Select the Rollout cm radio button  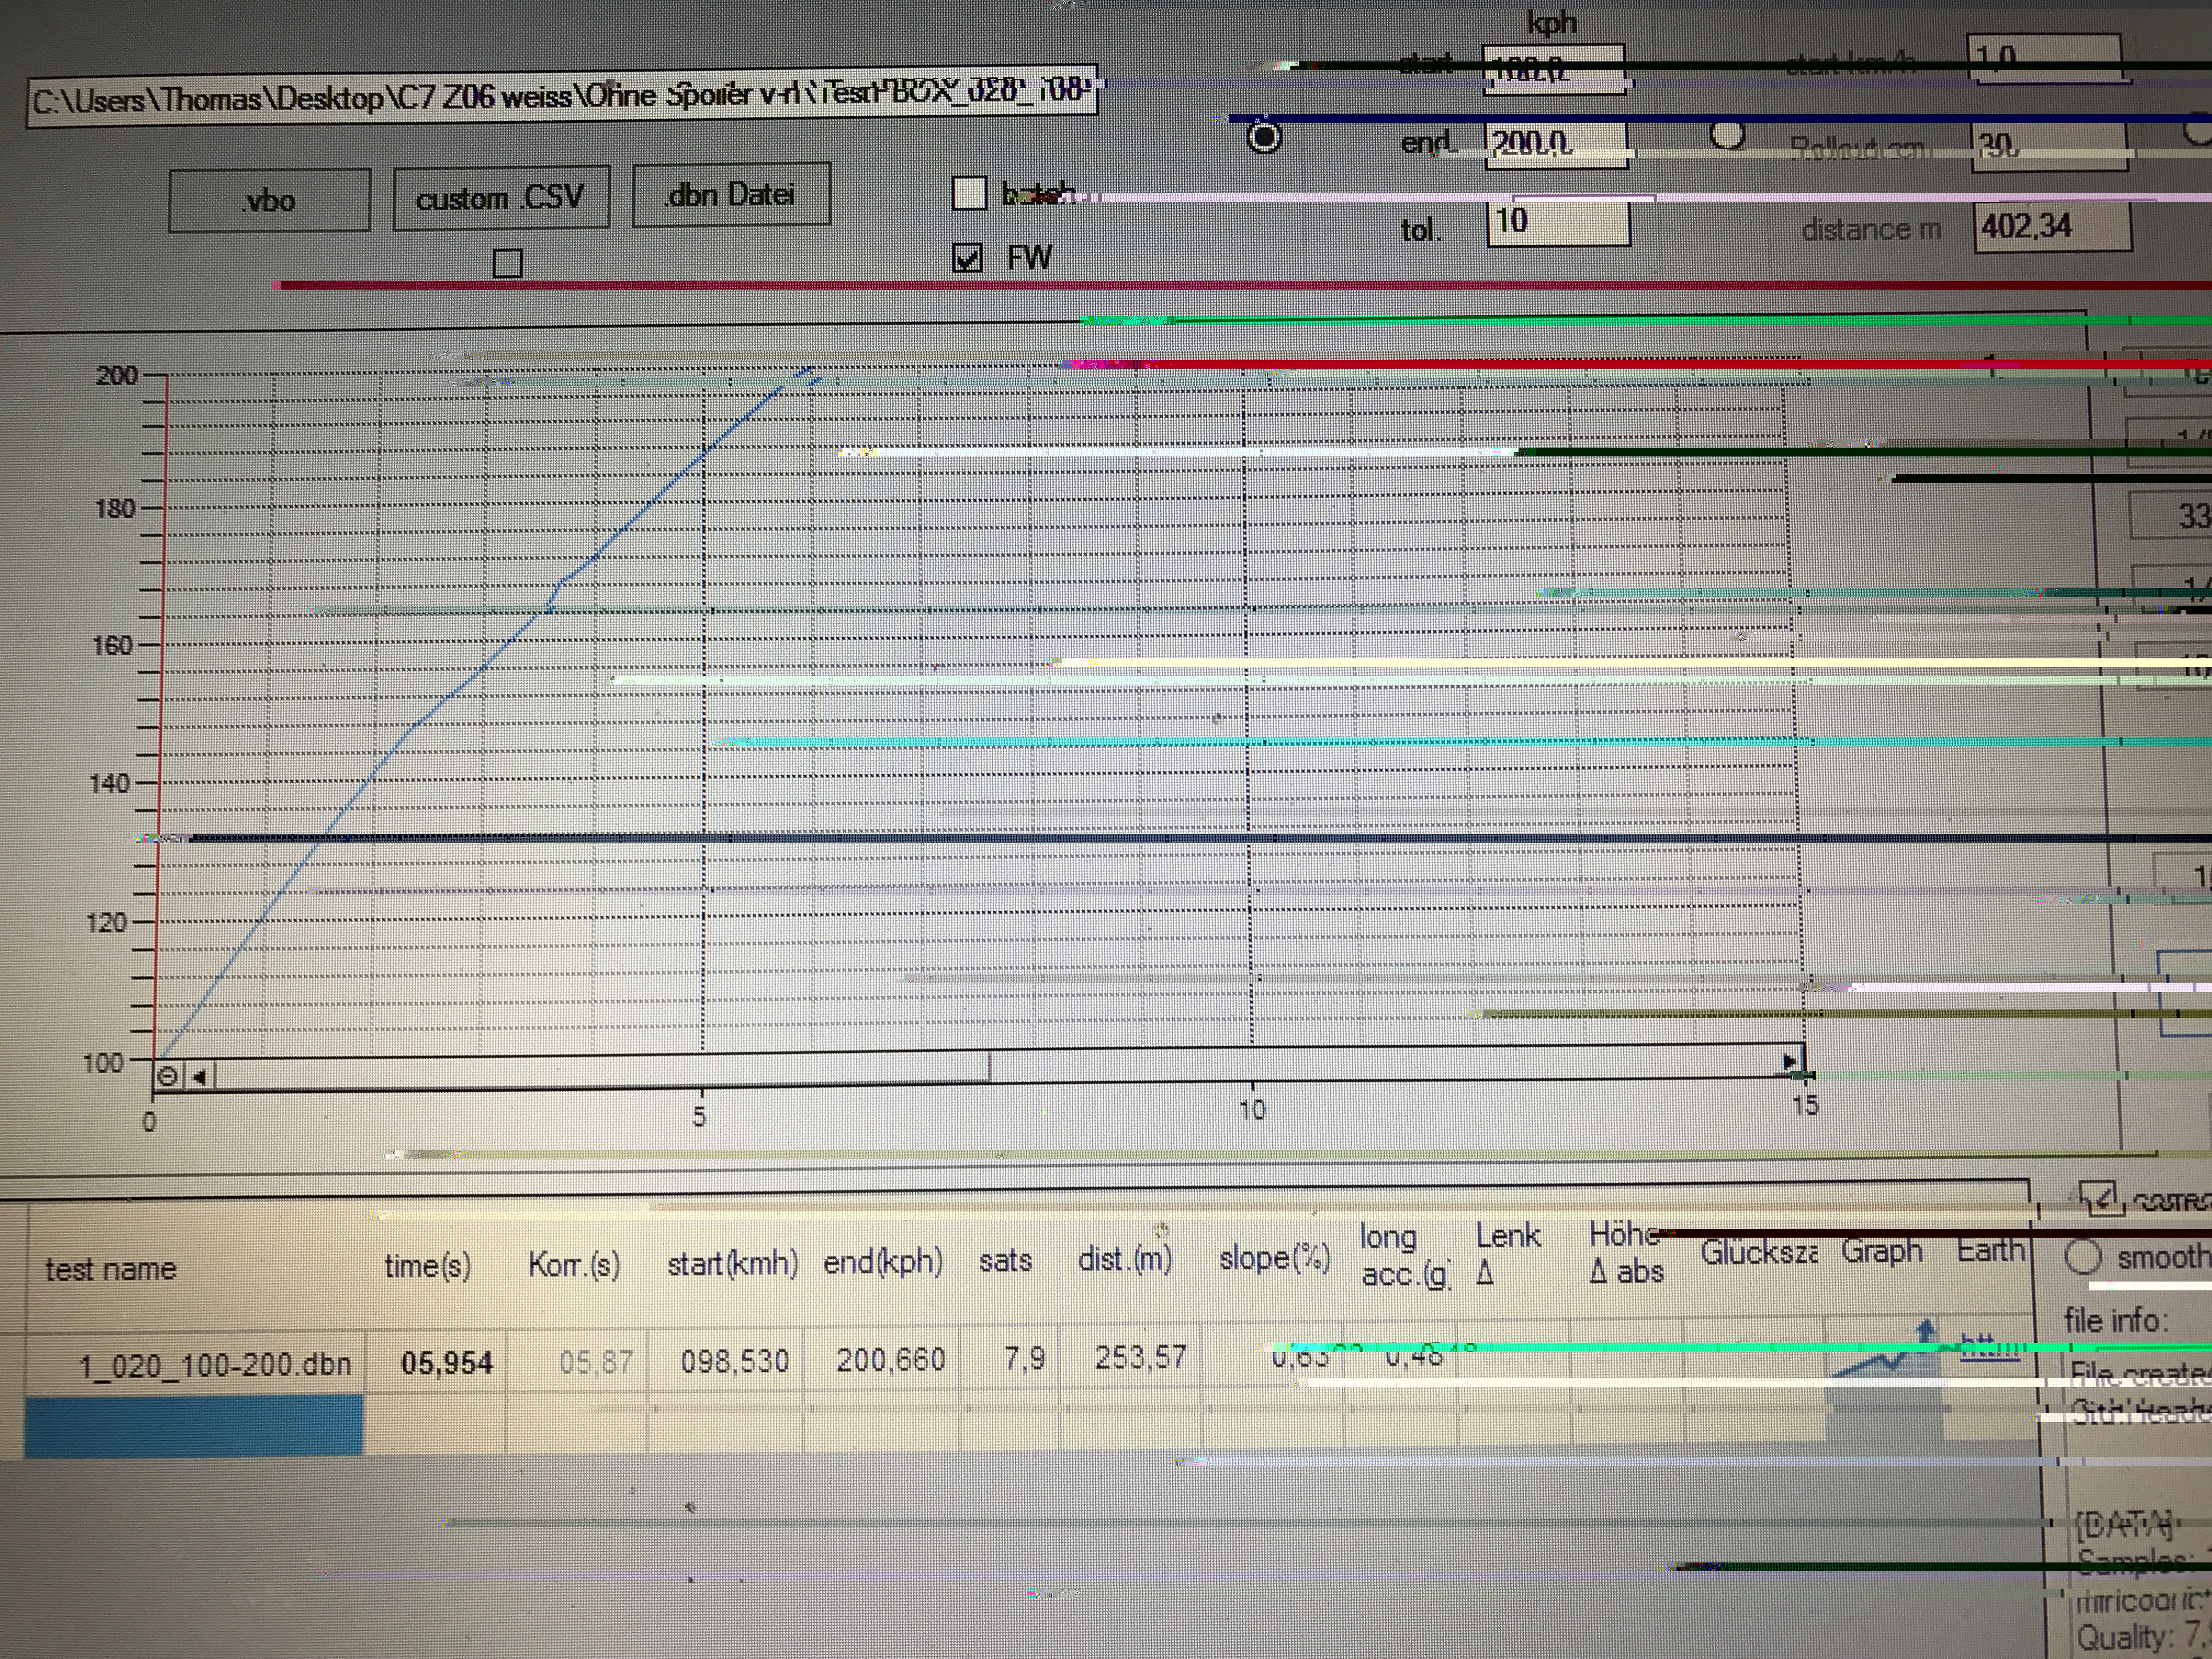click(1727, 133)
